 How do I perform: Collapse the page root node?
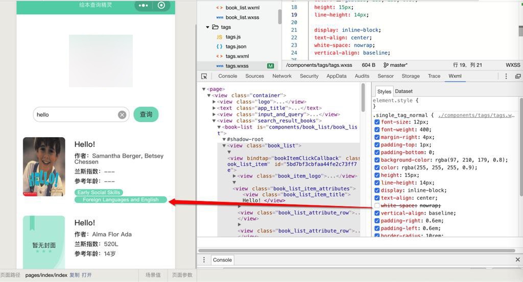coord(204,89)
